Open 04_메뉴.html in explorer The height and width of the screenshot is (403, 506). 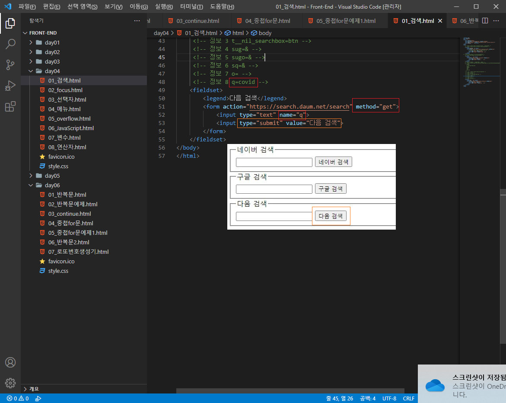(x=64, y=109)
